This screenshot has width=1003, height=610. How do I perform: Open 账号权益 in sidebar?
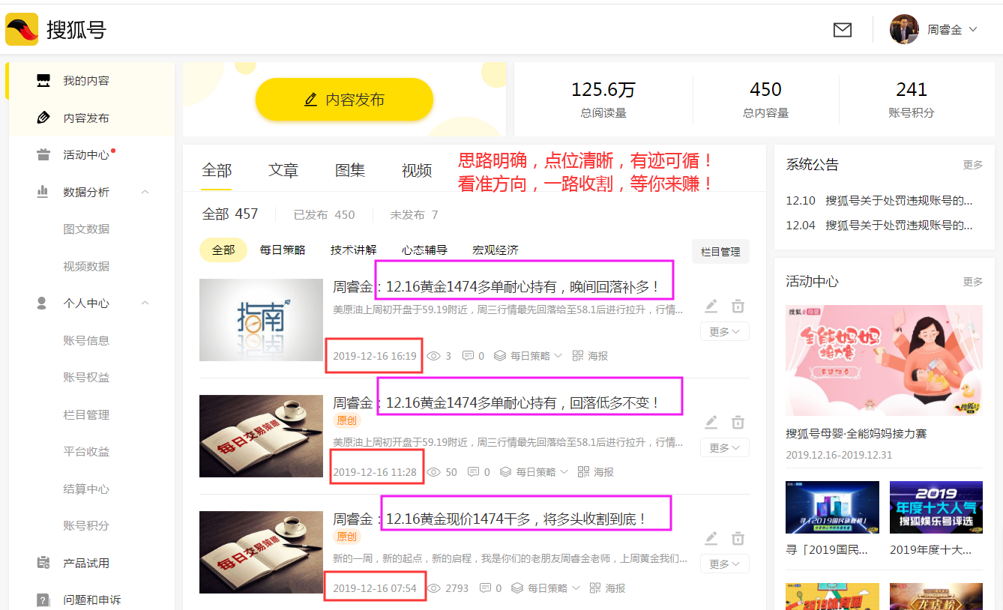pos(86,377)
